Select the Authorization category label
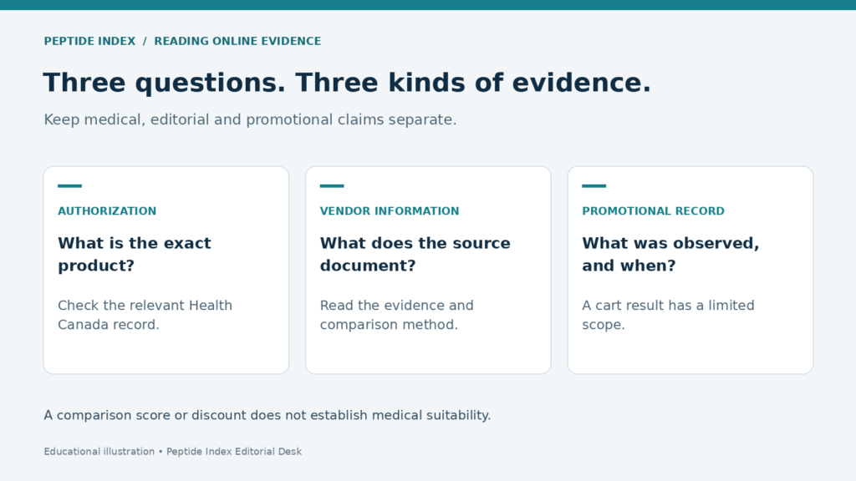The height and width of the screenshot is (481, 856). point(107,211)
